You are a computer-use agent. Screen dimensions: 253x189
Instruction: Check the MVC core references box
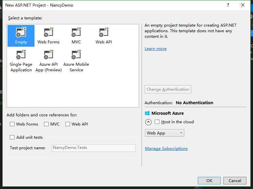[46, 124]
